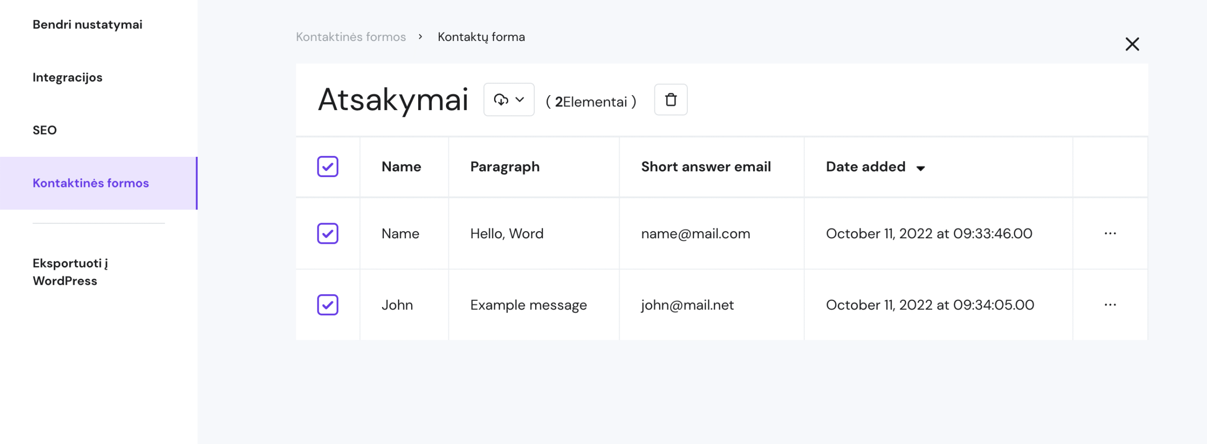
Task: Open more options for john@mail.net row
Action: point(1110,305)
